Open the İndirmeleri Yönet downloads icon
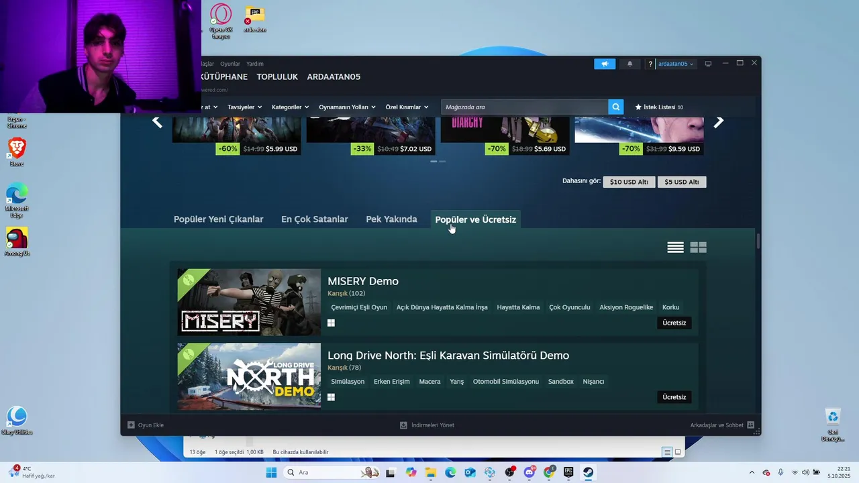The height and width of the screenshot is (483, 859). coord(403,425)
